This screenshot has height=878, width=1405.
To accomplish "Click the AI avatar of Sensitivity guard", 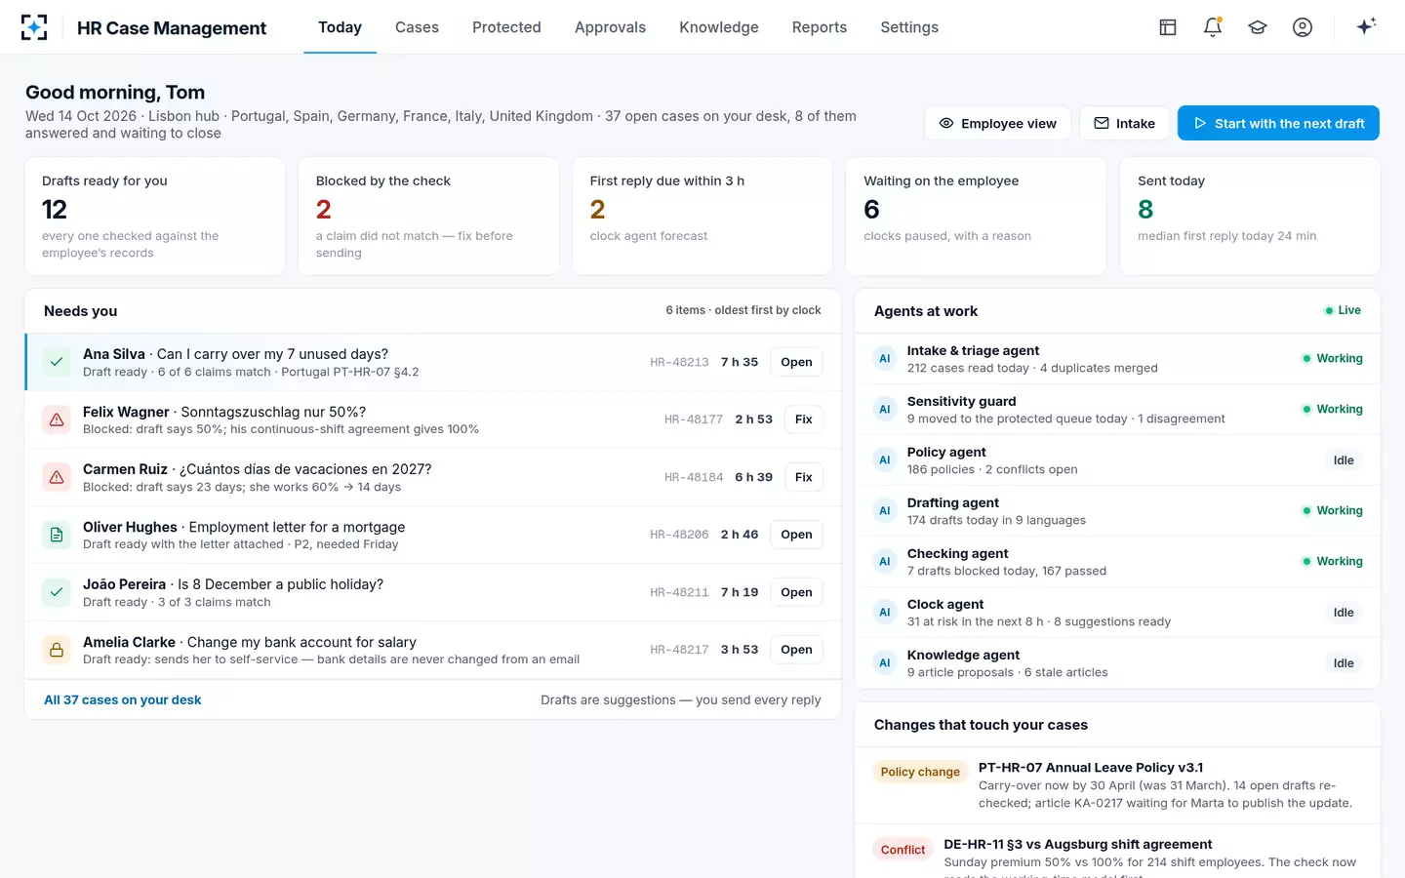I will point(885,410).
